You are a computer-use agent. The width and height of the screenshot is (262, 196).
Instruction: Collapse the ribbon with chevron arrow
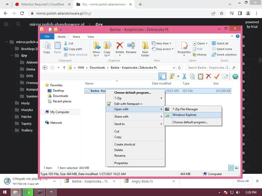tap(232, 36)
